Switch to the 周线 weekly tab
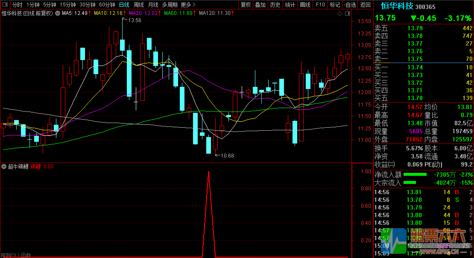 point(139,5)
